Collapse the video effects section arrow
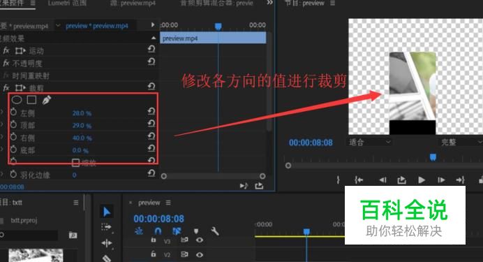 (154, 38)
